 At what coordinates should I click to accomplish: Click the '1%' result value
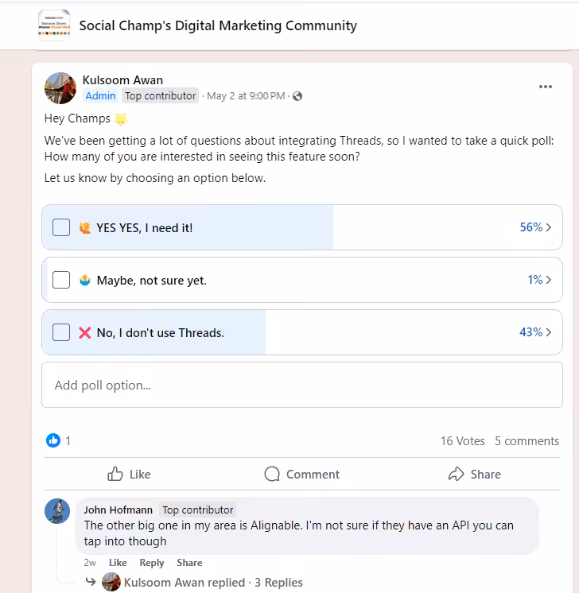tap(535, 280)
